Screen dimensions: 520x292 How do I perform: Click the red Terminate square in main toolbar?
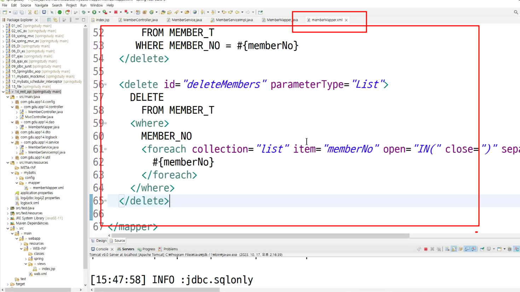pyautogui.click(x=116, y=12)
